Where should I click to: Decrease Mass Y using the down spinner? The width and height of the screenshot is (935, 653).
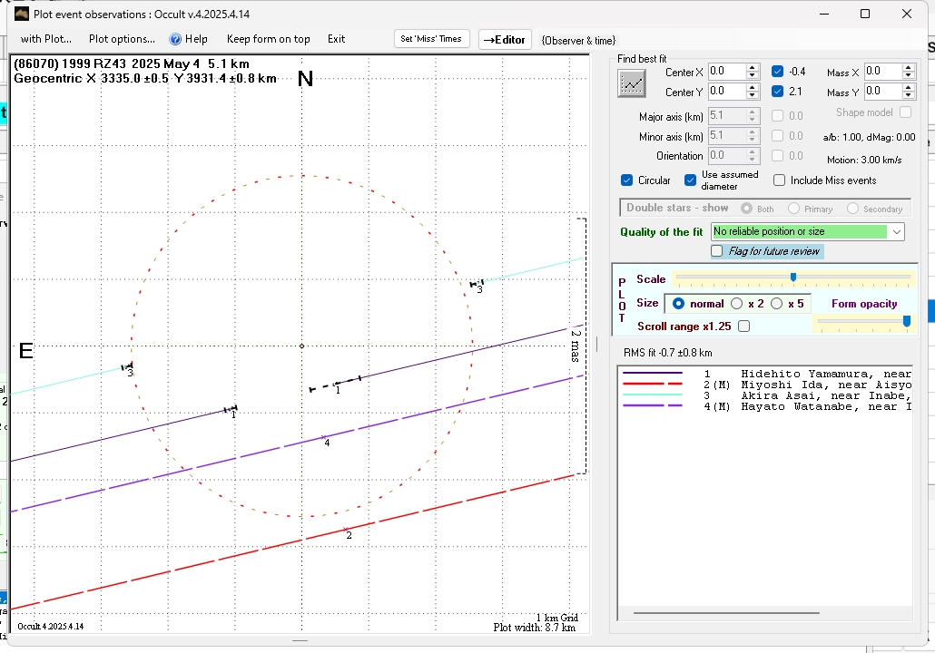(x=909, y=95)
